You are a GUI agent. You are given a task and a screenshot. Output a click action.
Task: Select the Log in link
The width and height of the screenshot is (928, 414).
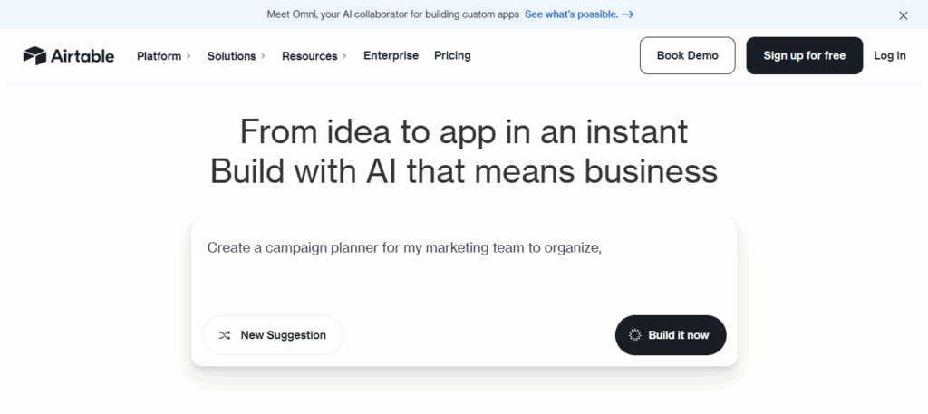(889, 55)
